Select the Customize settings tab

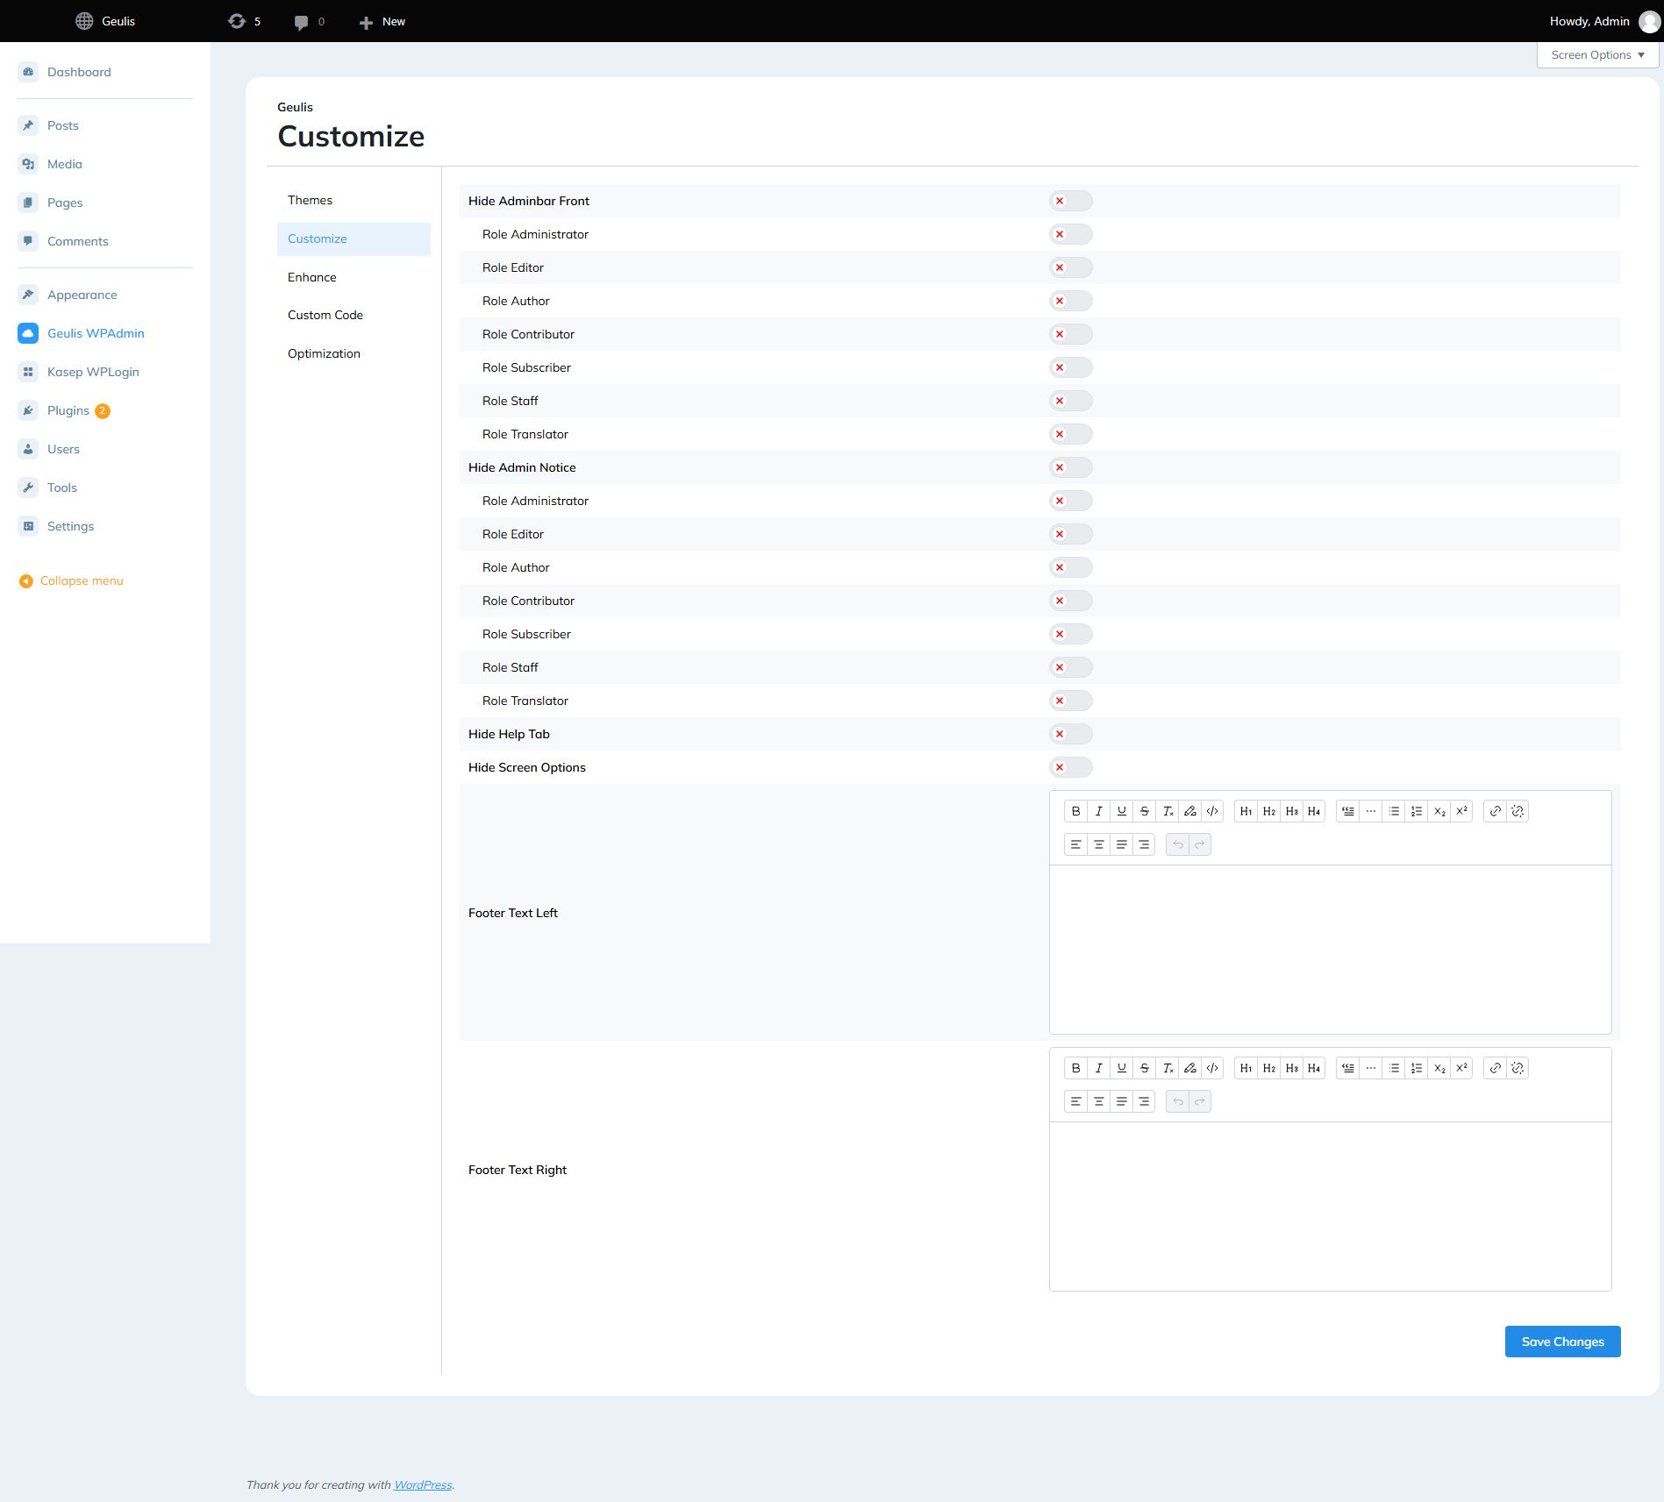(354, 238)
